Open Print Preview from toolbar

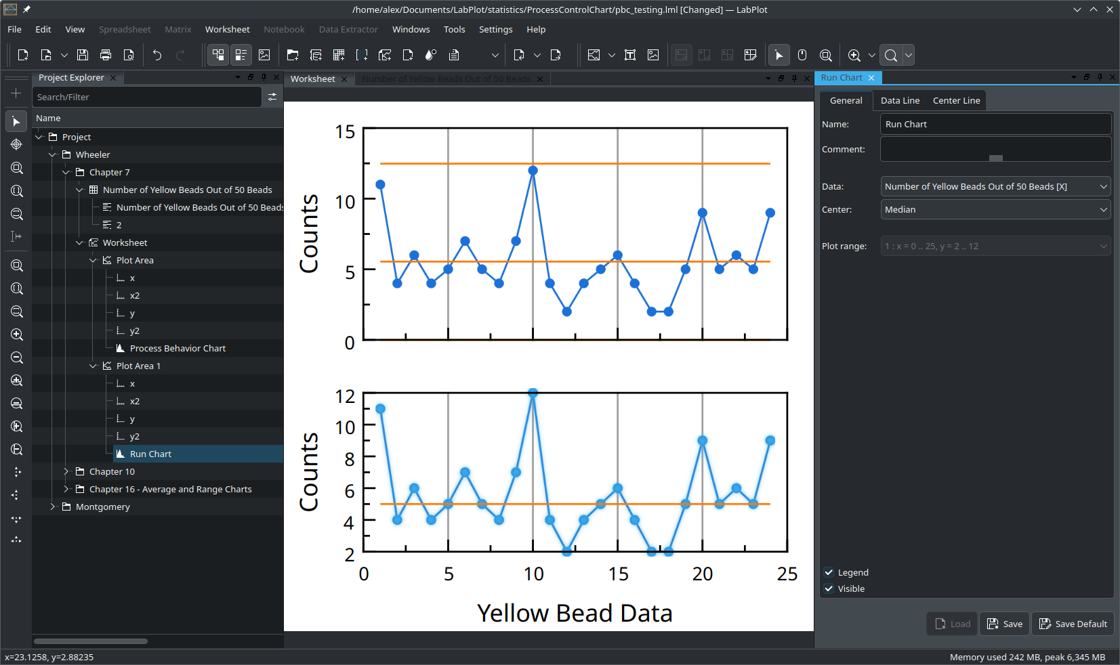pos(129,56)
